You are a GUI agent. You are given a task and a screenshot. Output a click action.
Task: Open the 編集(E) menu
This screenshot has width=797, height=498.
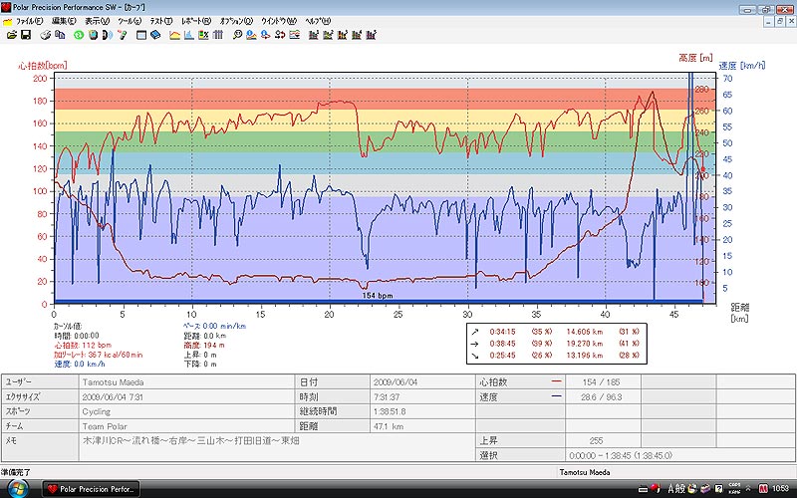tap(64, 21)
